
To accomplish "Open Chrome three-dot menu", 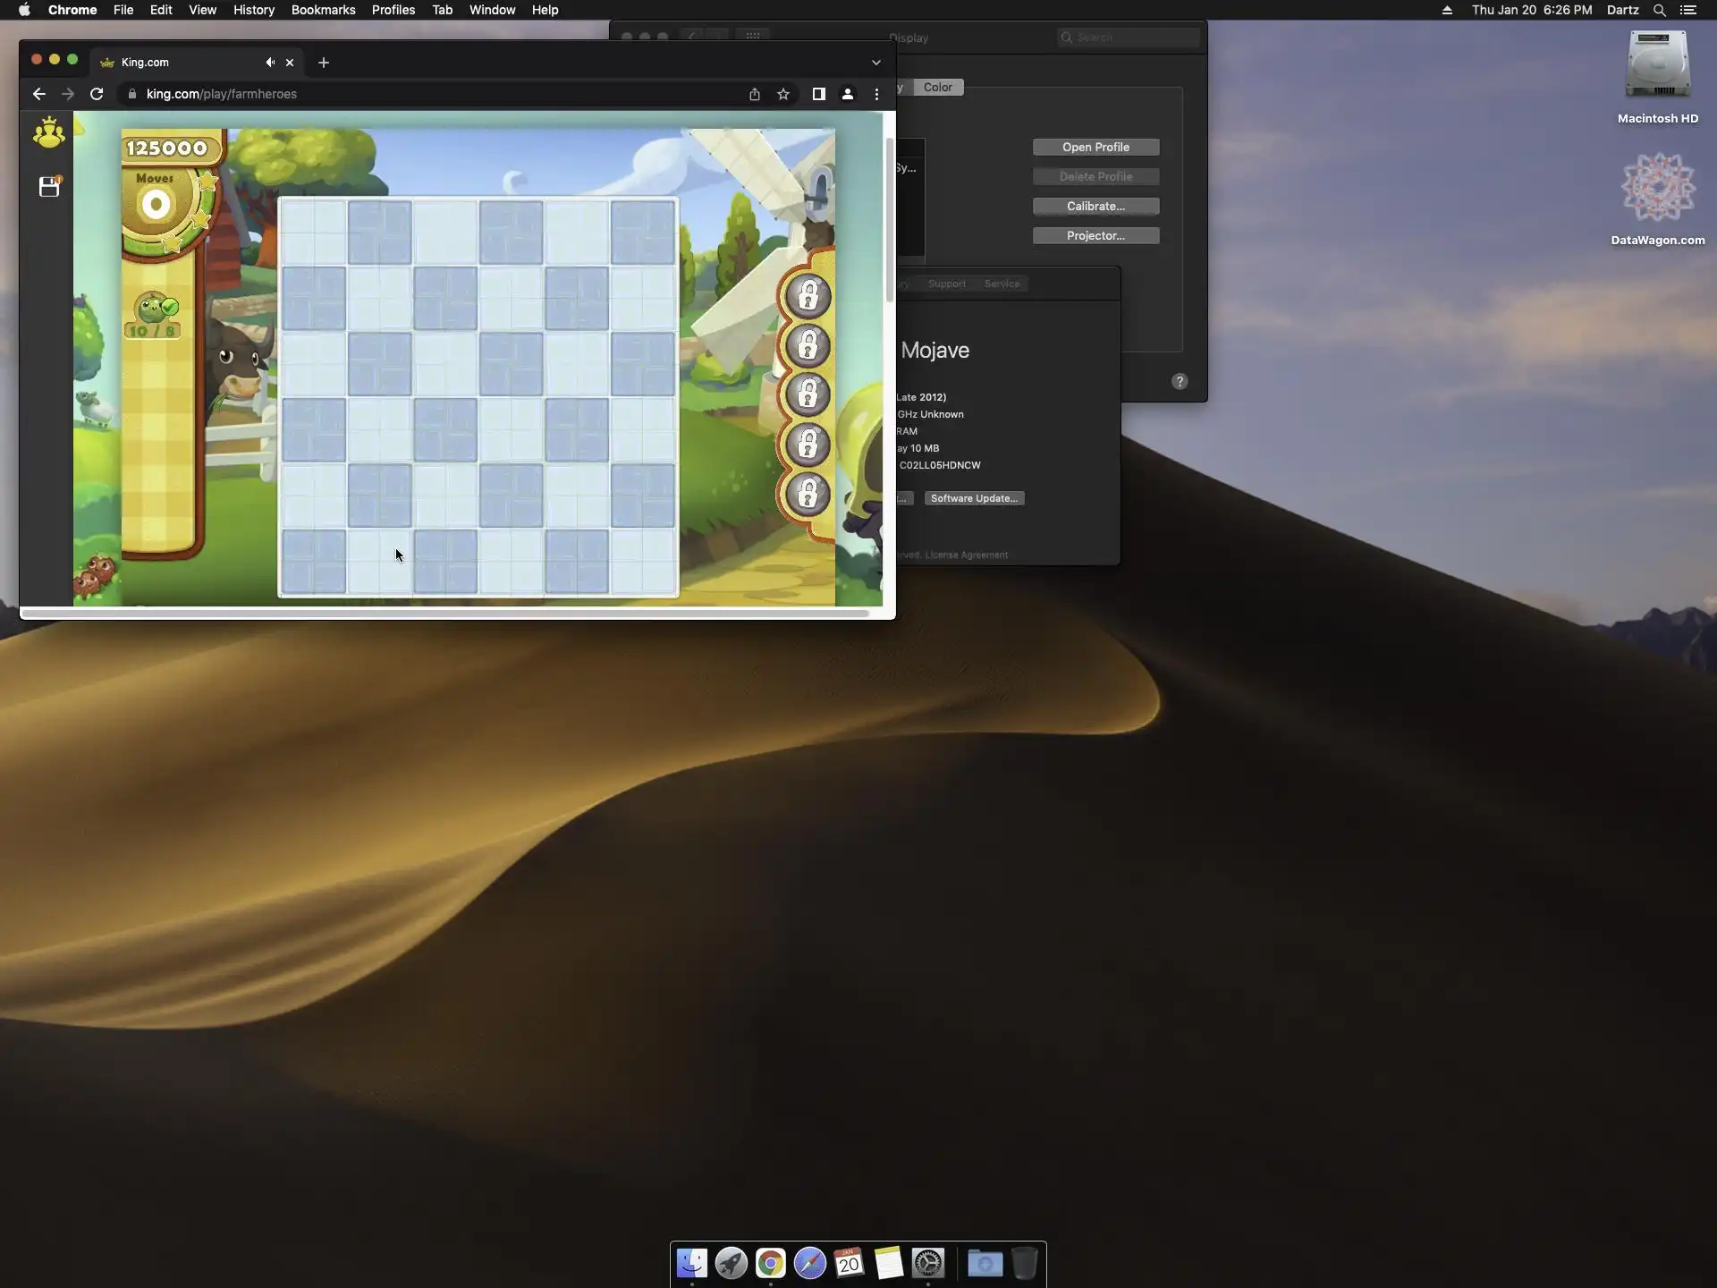I will pyautogui.click(x=876, y=94).
